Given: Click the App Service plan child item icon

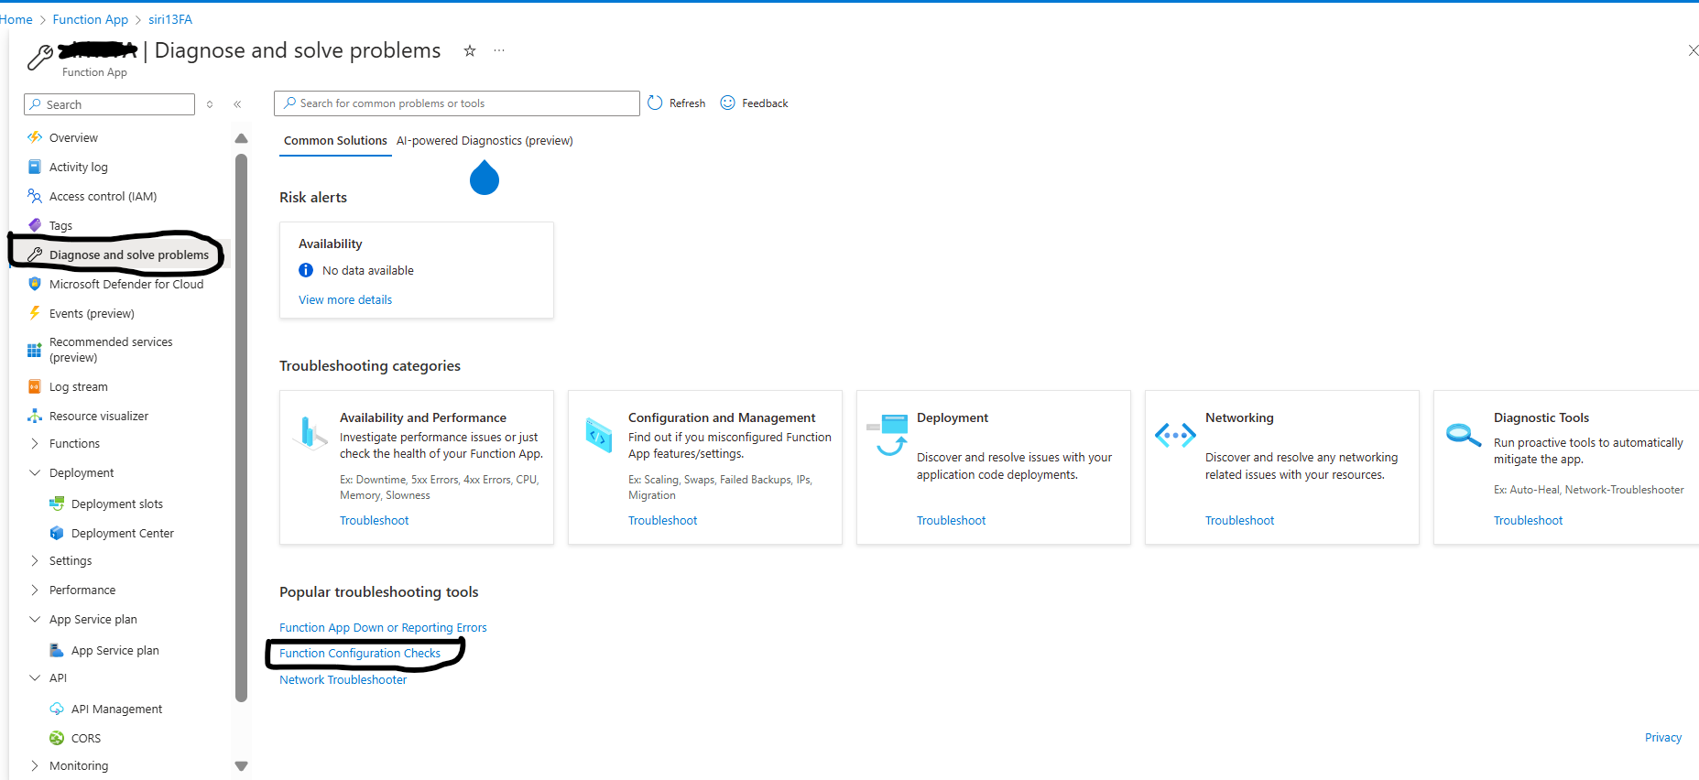Looking at the screenshot, I should tap(57, 650).
